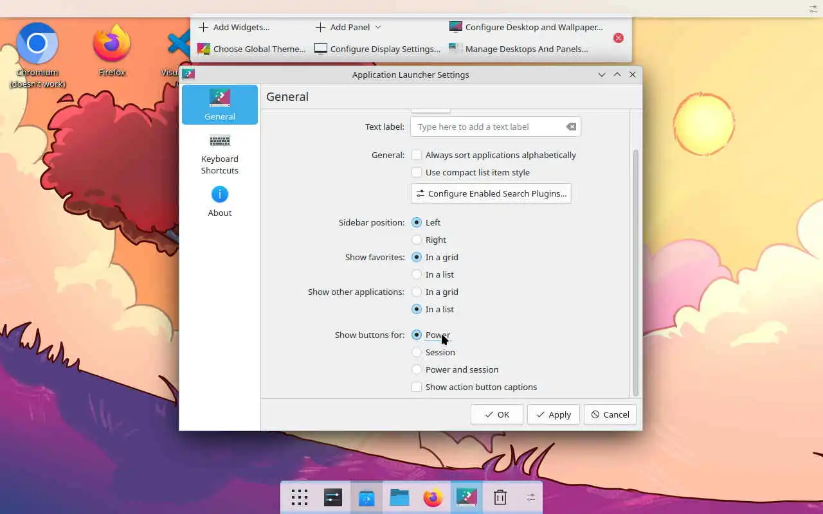Open the General settings page
823x514 pixels.
[220, 105]
